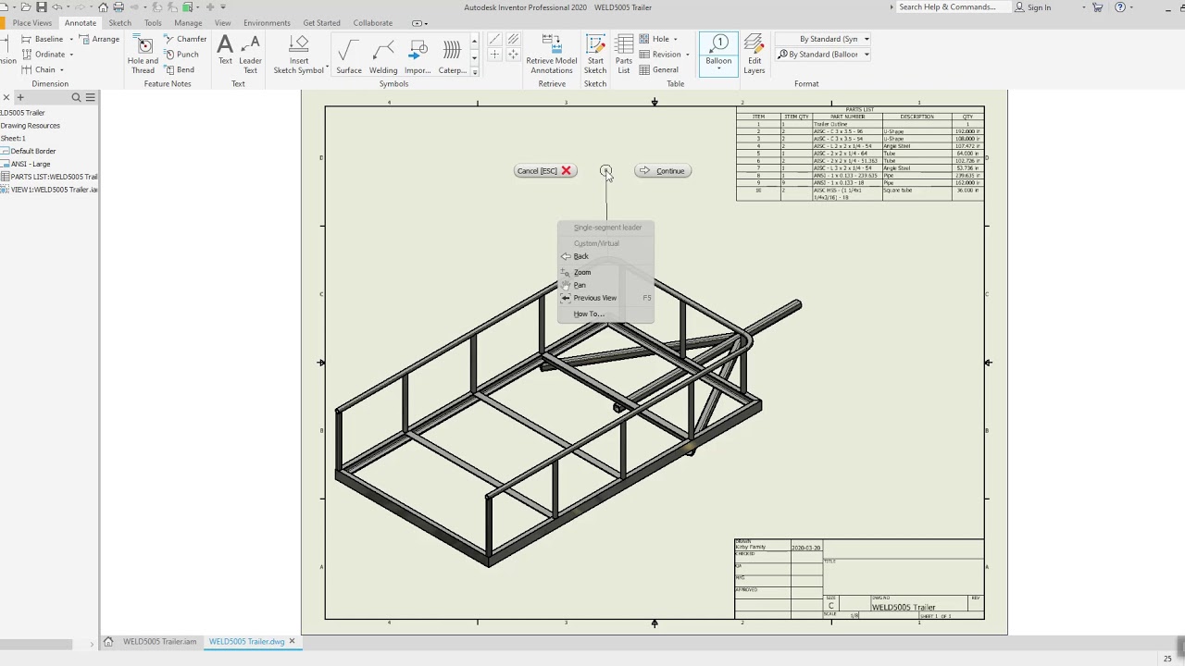Click the browser panel search icon
Viewport: 1185px width, 666px height.
pos(77,97)
